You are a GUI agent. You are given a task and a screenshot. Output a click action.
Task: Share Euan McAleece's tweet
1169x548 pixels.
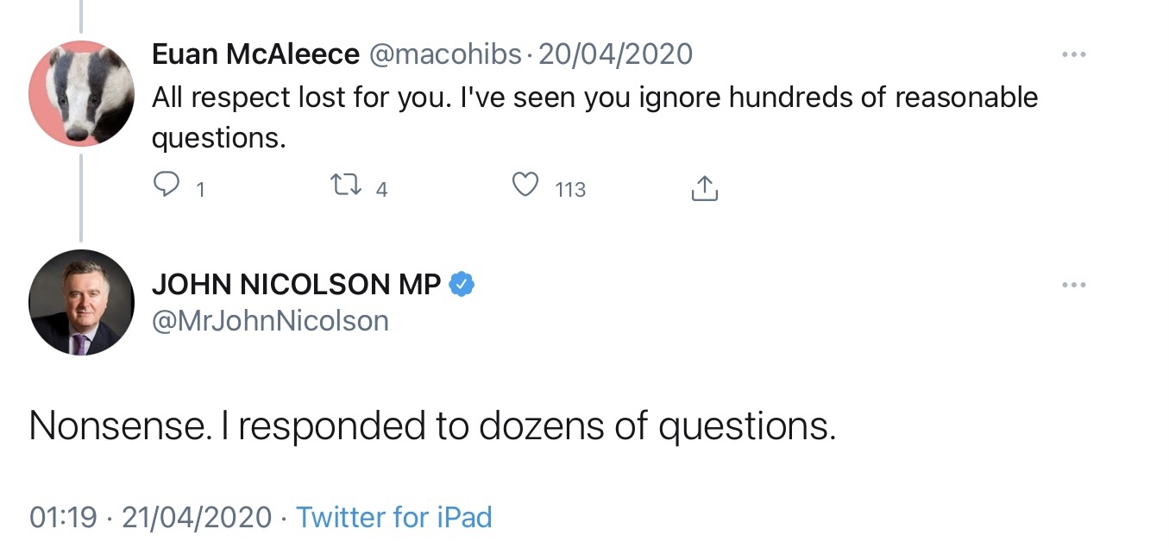(x=704, y=188)
